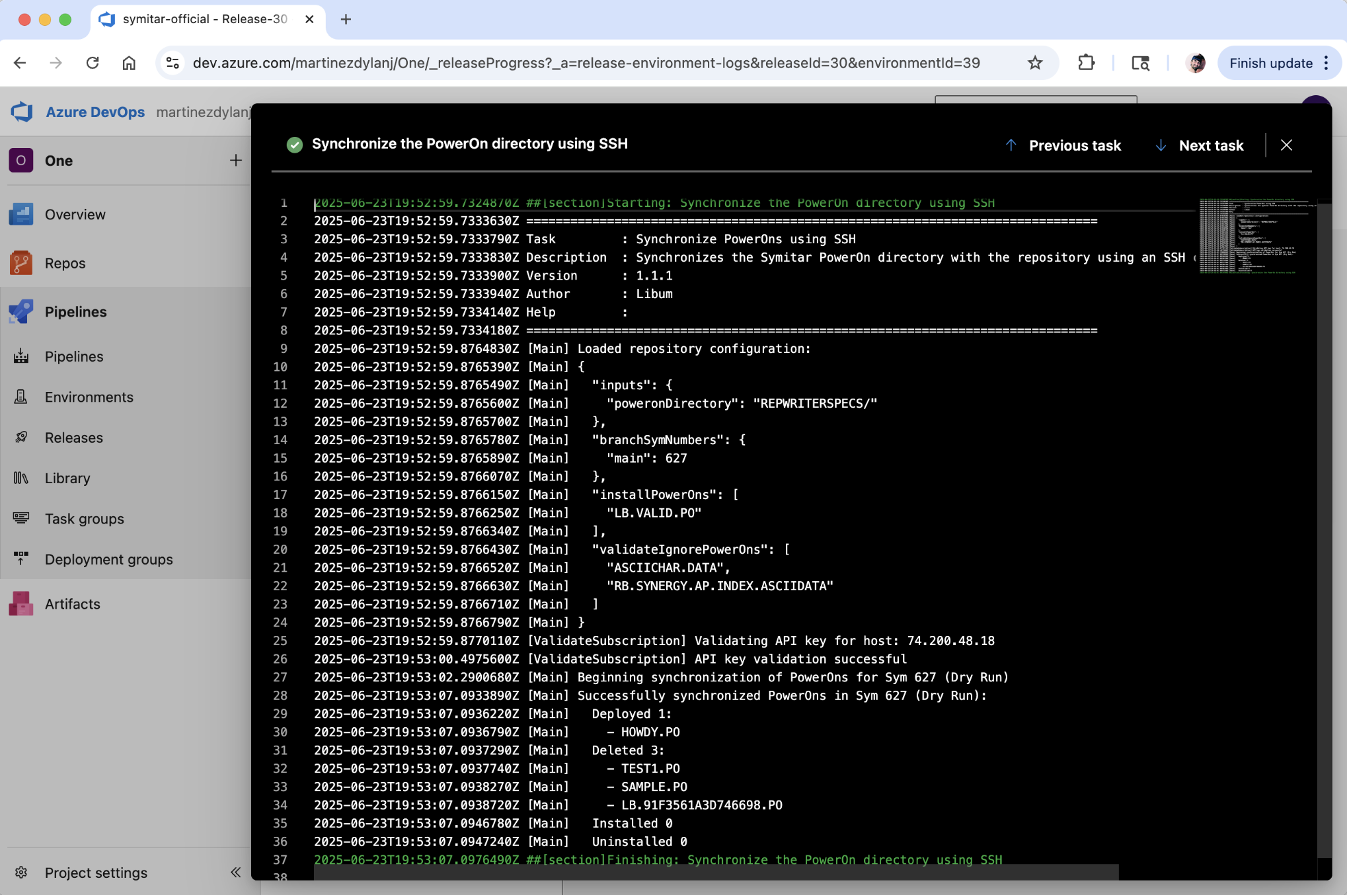
Task: Open a new browser tab
Action: tap(346, 19)
